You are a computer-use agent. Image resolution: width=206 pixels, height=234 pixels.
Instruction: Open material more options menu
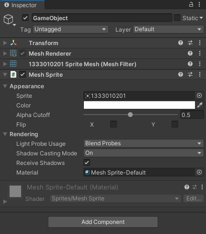coord(202,187)
